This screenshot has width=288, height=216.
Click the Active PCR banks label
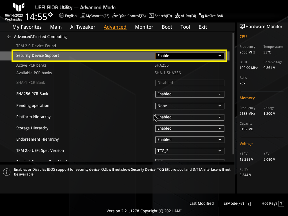click(31, 65)
